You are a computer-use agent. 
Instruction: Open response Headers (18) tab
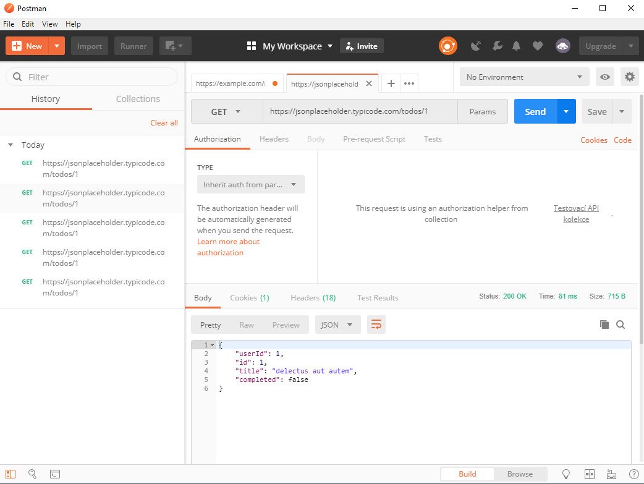[313, 297]
